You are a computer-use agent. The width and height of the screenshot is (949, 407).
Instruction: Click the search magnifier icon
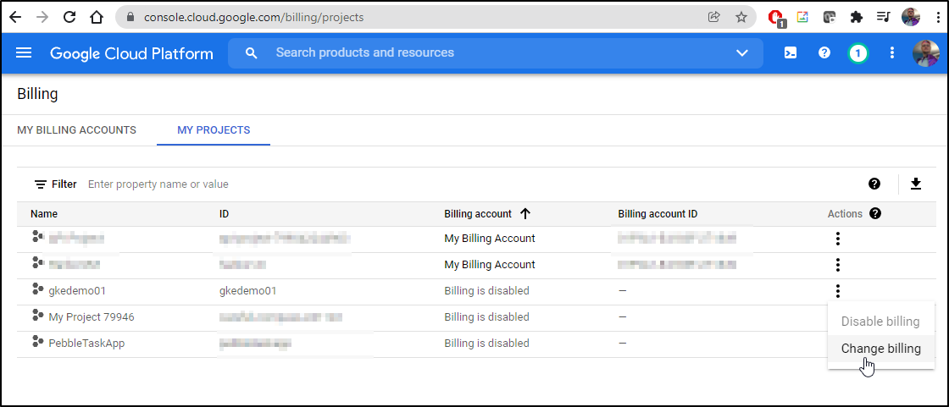coord(251,53)
